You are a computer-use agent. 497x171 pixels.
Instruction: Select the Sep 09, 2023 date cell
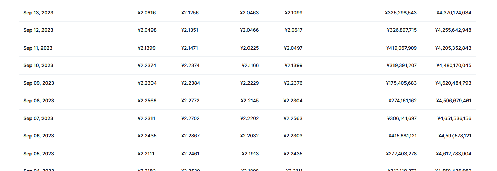(x=39, y=83)
